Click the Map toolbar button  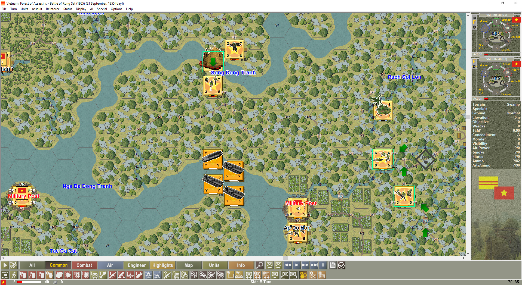tap(189, 265)
